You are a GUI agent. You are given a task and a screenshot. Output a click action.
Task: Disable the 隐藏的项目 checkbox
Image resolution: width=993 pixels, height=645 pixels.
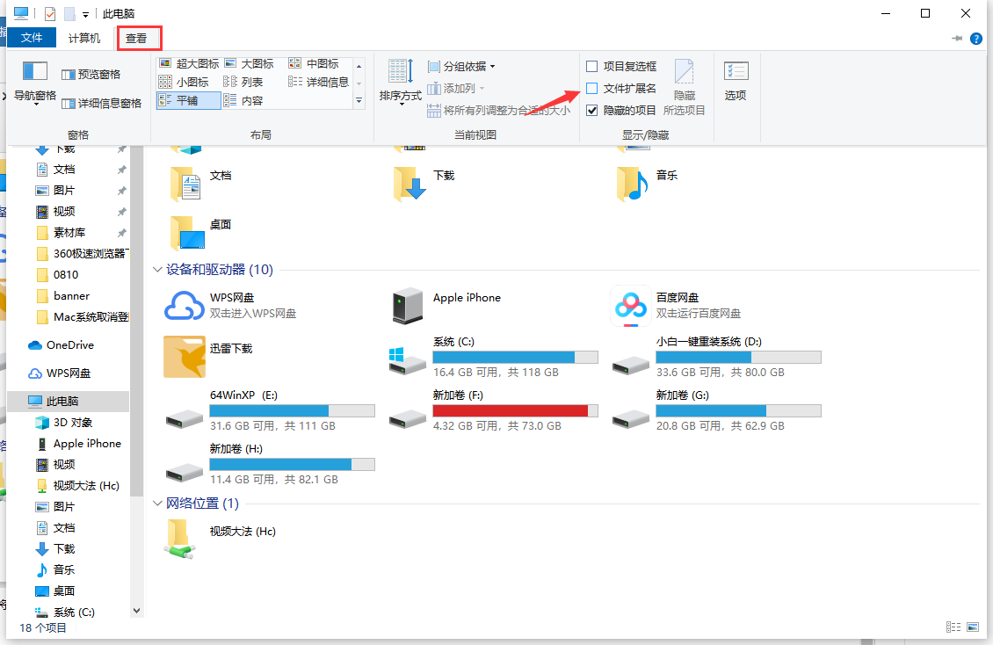click(591, 110)
